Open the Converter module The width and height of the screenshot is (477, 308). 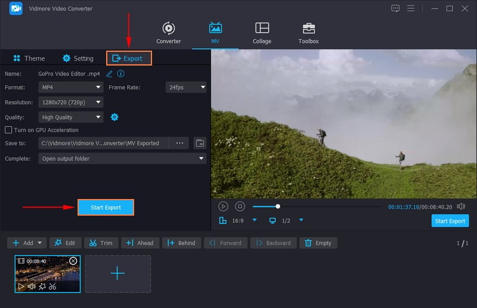pyautogui.click(x=169, y=33)
